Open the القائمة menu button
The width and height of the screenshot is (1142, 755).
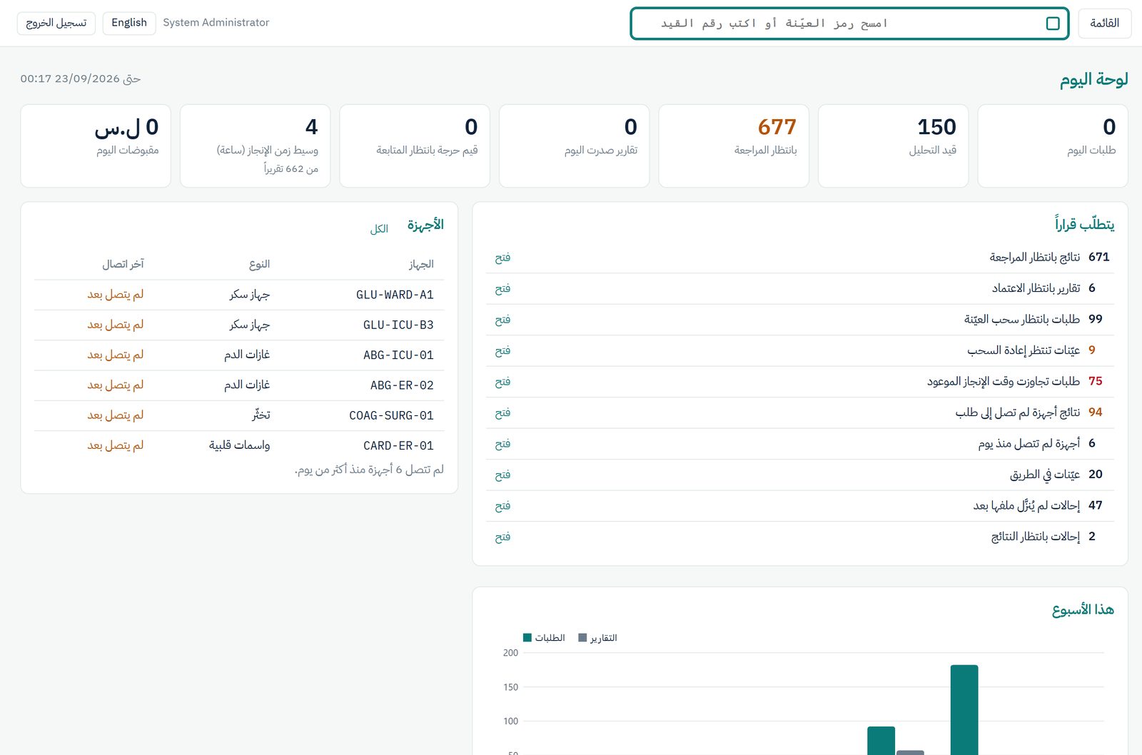(1104, 24)
